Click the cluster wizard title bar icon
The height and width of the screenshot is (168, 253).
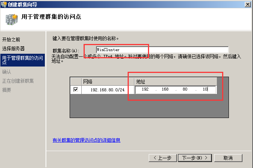(x=4, y=4)
